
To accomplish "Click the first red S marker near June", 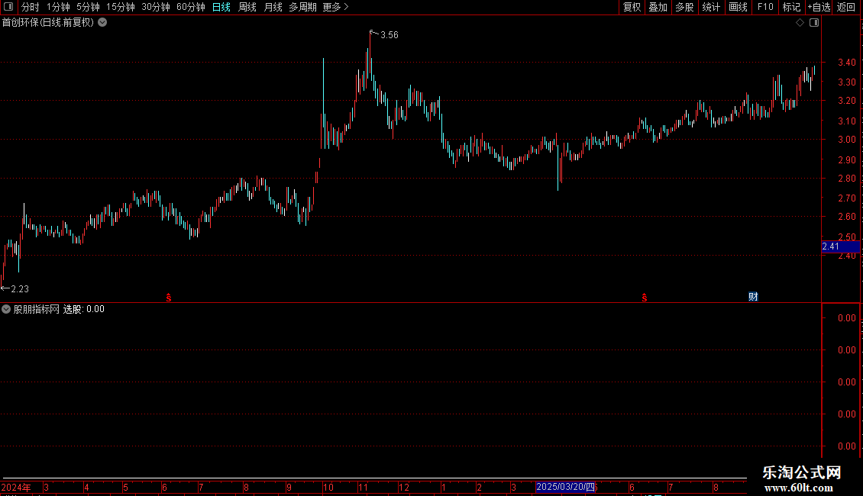I will coord(169,298).
